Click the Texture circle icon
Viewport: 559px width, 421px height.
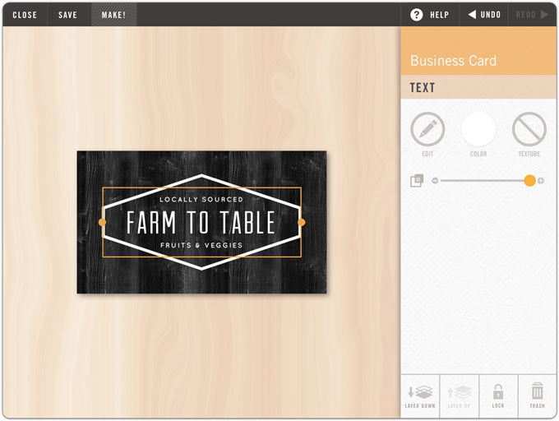pyautogui.click(x=529, y=129)
